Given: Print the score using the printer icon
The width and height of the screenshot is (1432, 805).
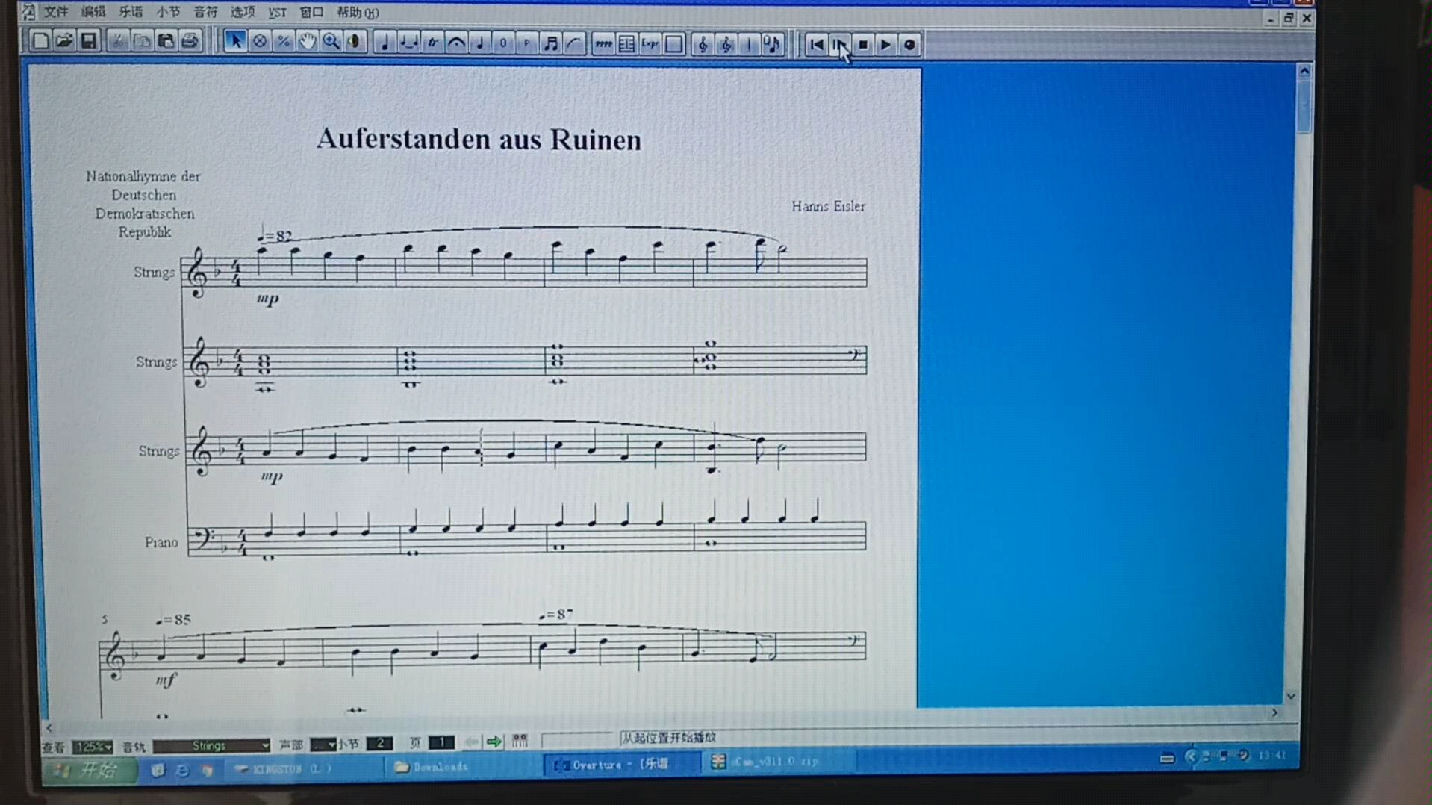Looking at the screenshot, I should 190,41.
